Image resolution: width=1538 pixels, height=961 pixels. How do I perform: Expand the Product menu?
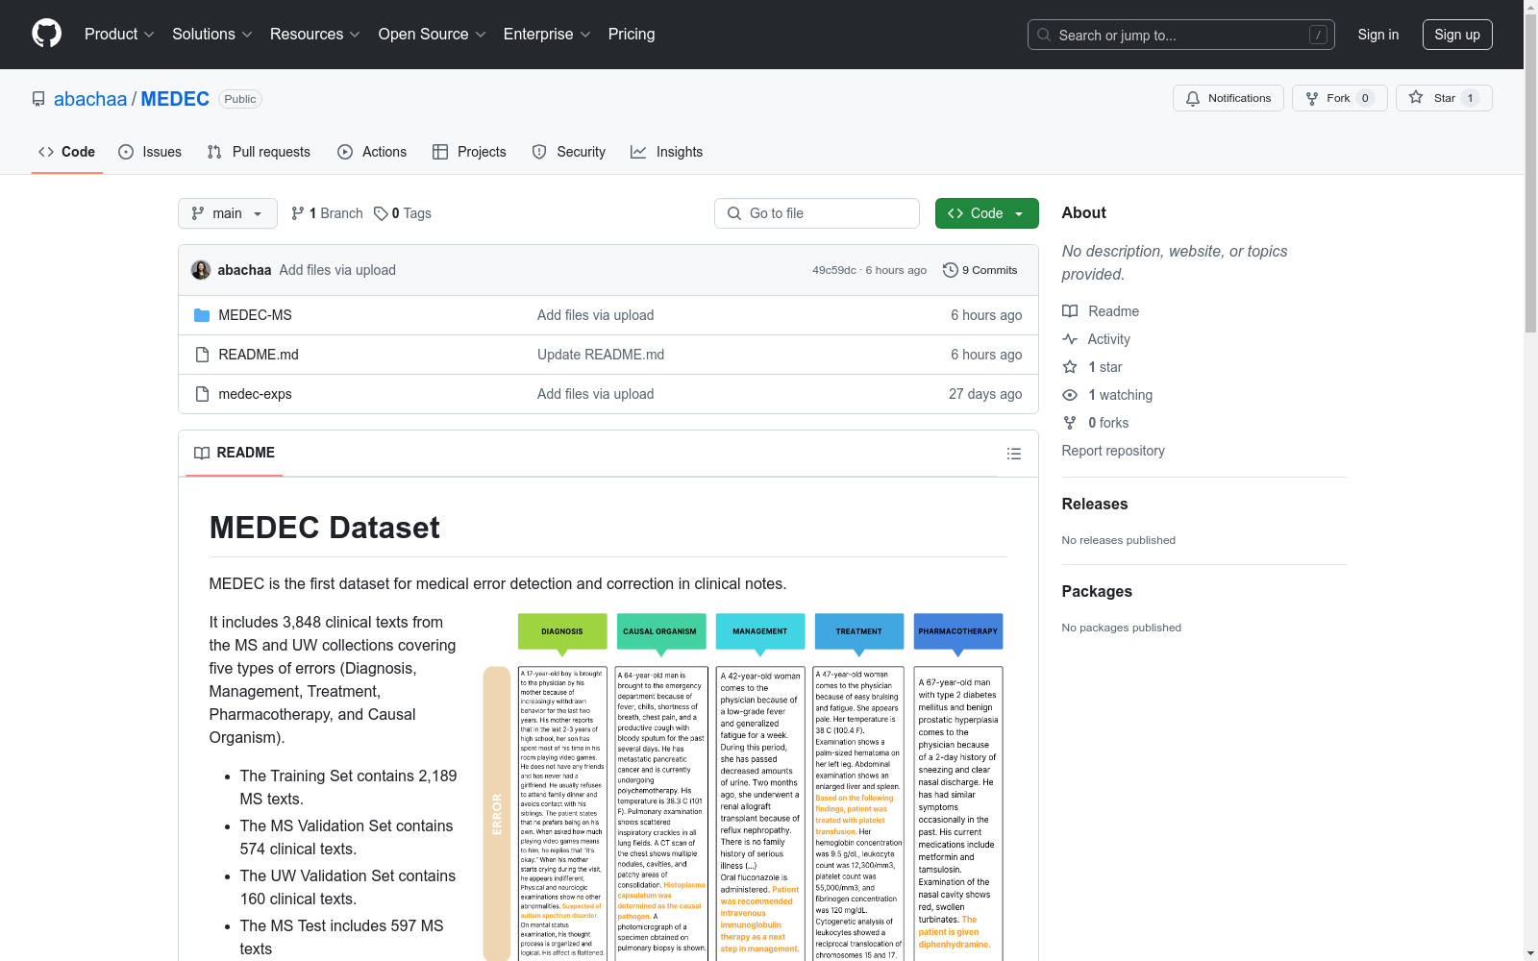(x=119, y=35)
